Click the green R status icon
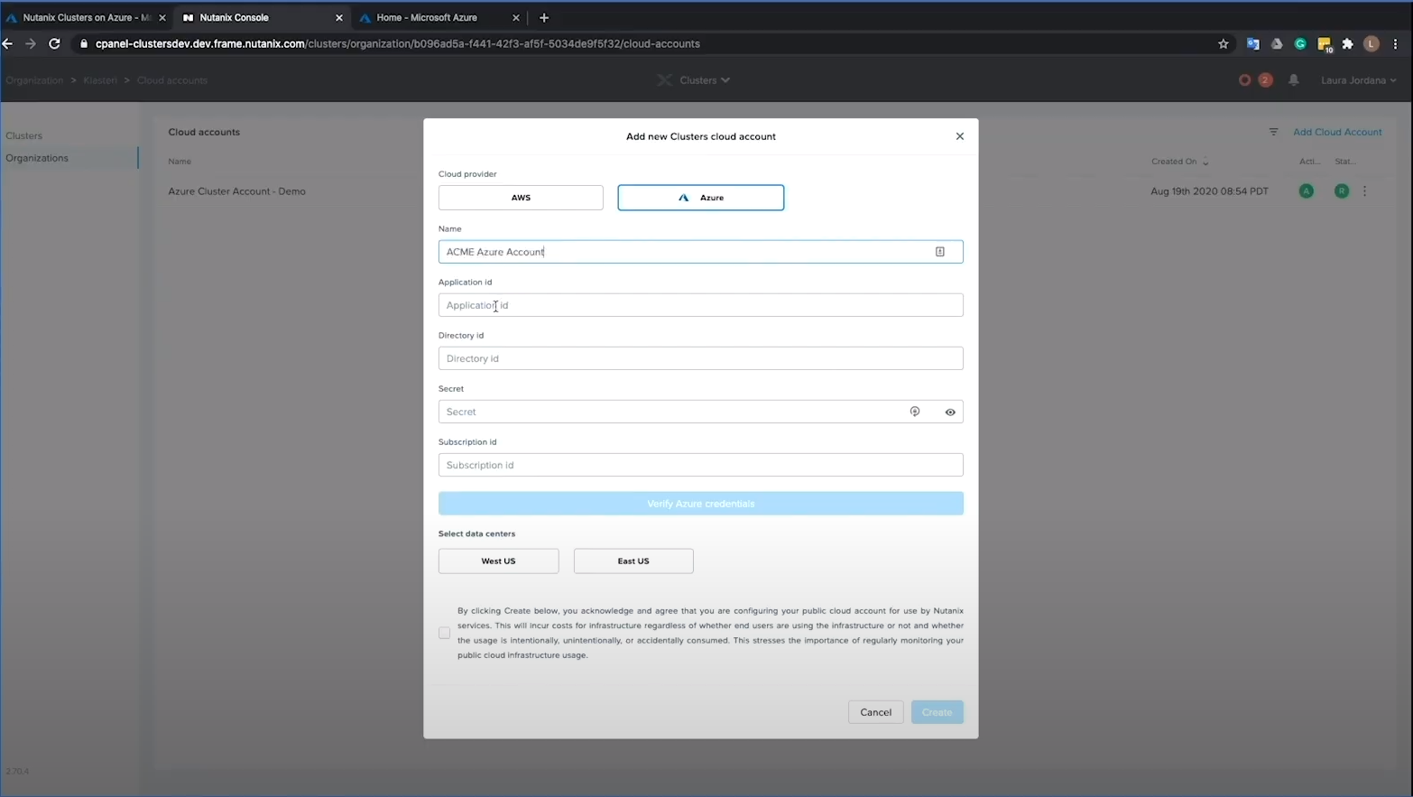This screenshot has width=1413, height=797. click(x=1343, y=191)
